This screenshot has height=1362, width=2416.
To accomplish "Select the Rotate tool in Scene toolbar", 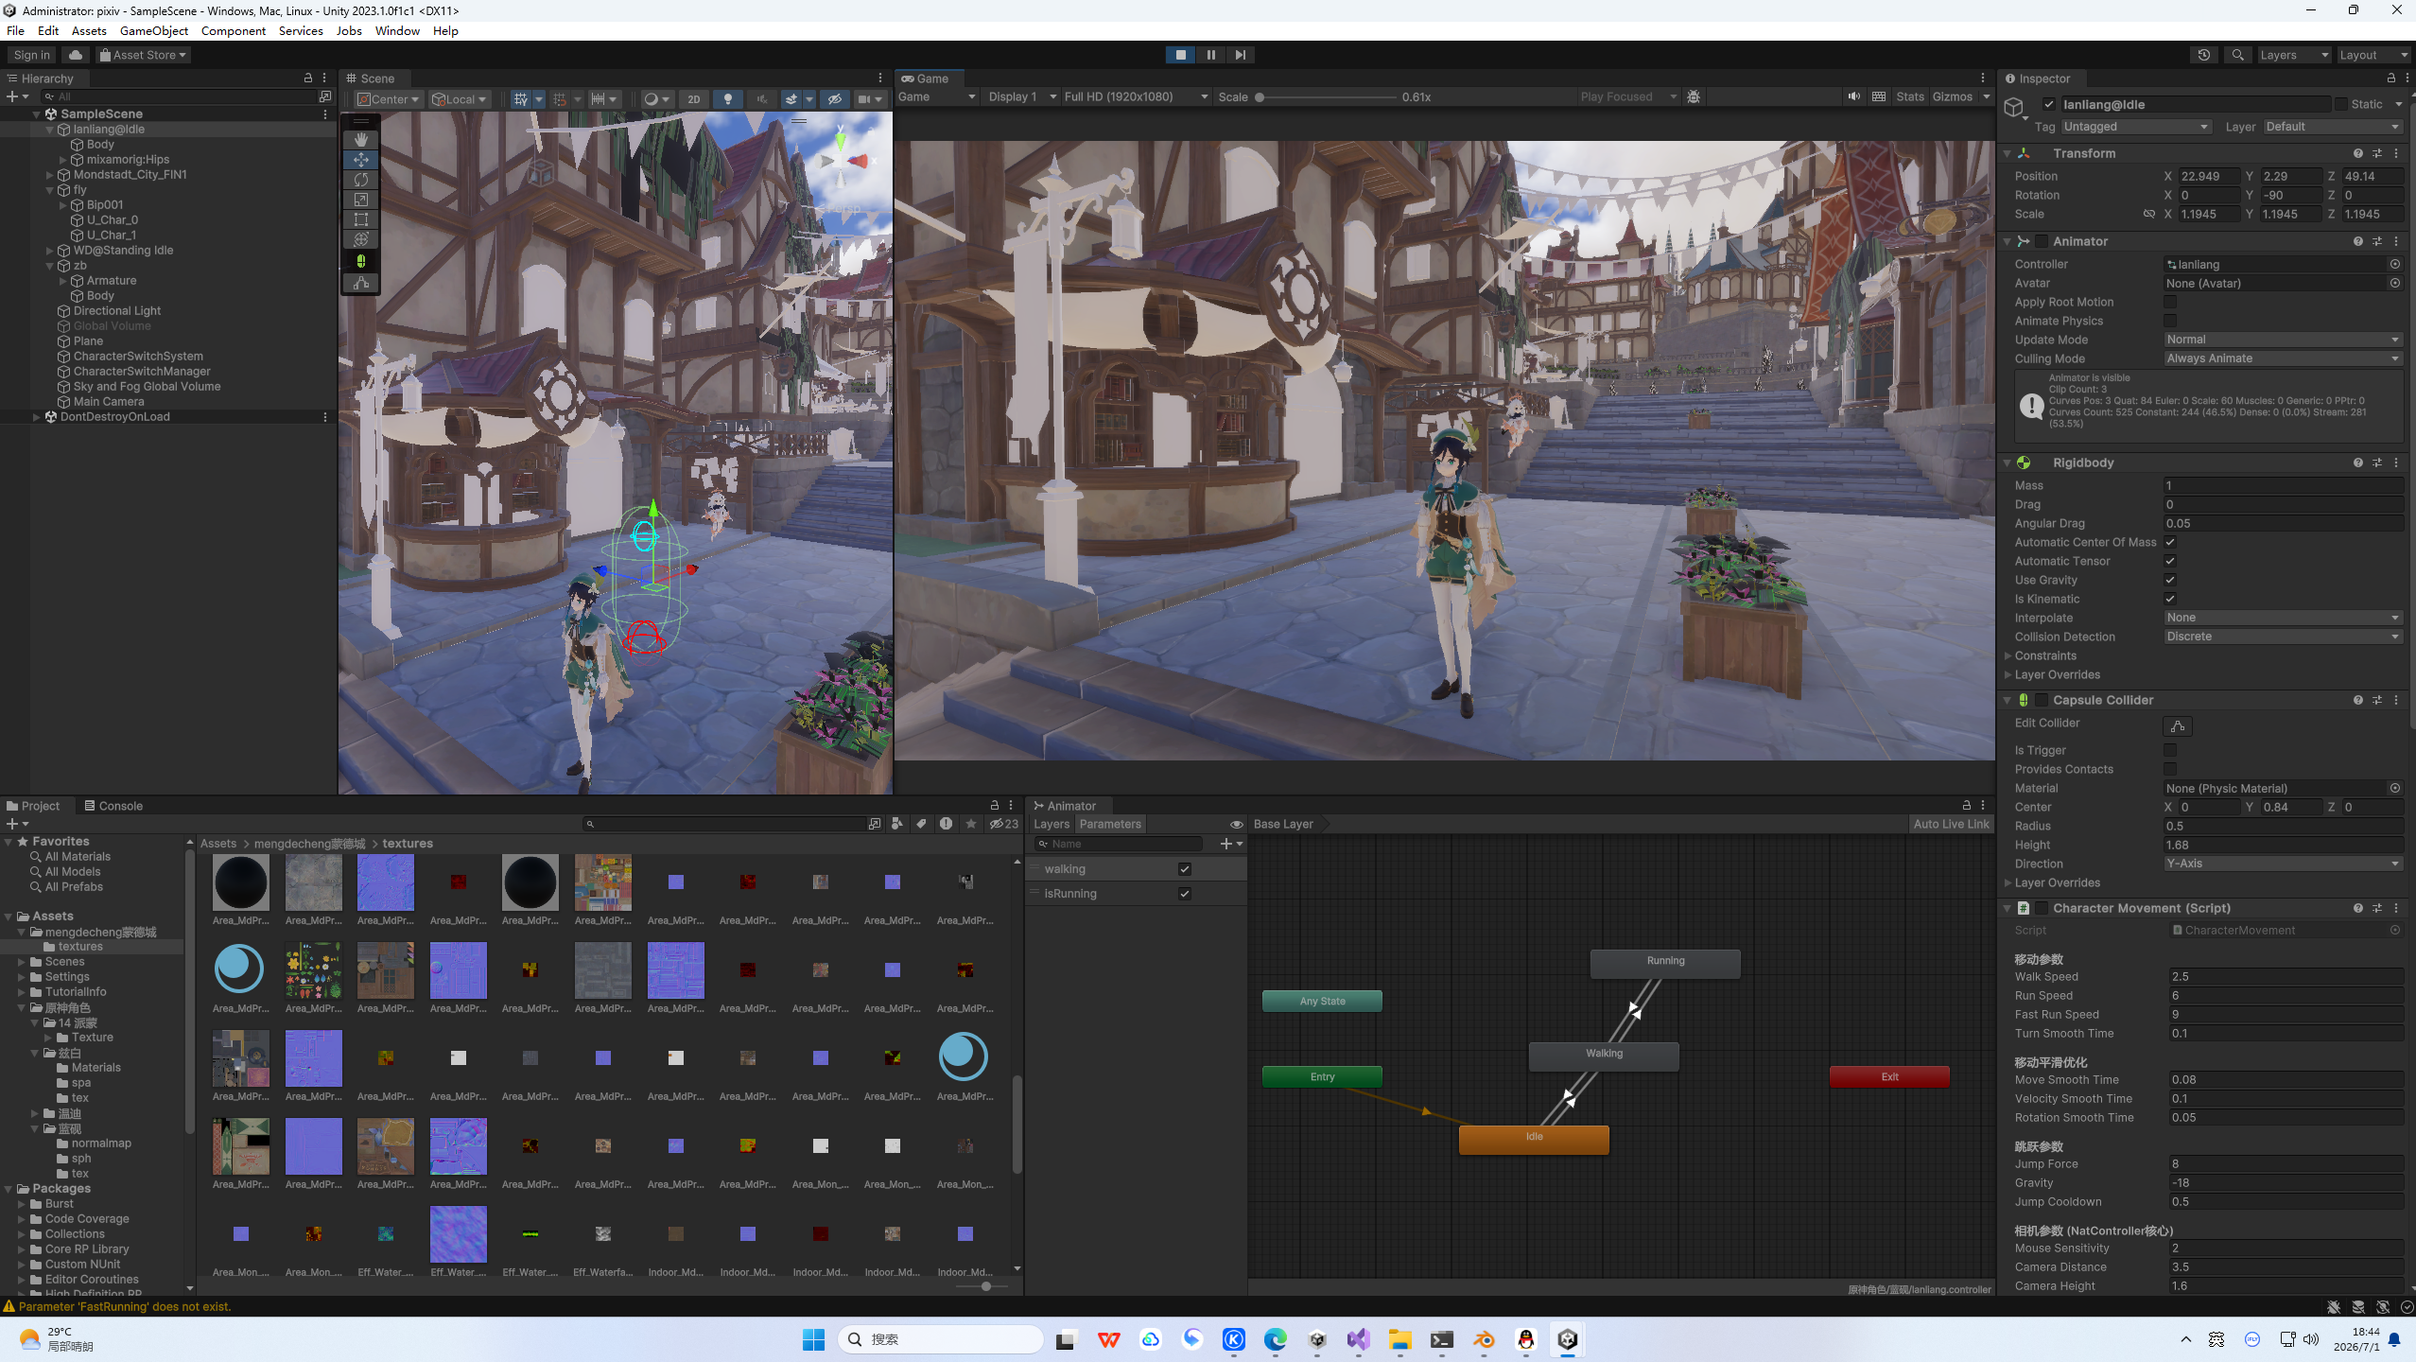I will pyautogui.click(x=360, y=180).
